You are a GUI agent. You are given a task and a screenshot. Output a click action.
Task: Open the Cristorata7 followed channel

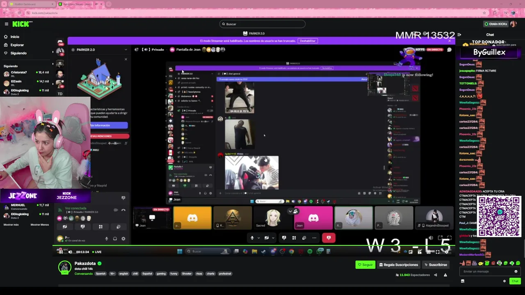tap(26, 74)
